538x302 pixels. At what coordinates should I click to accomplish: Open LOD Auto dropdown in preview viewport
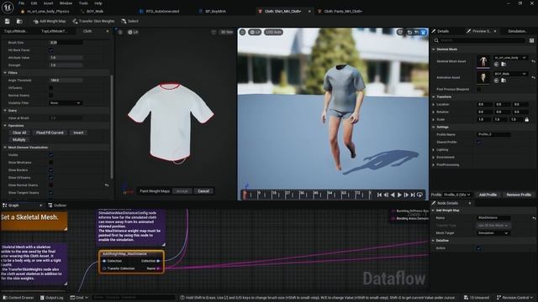273,32
